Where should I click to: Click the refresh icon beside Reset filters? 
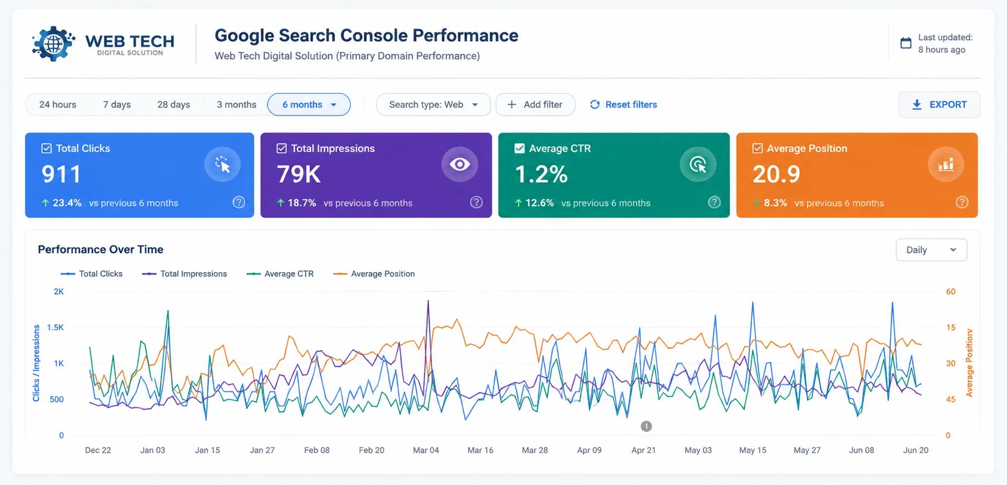595,104
